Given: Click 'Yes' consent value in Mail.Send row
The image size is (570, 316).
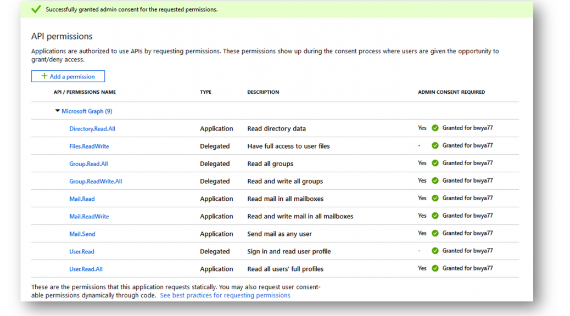Looking at the screenshot, I should pyautogui.click(x=422, y=233).
